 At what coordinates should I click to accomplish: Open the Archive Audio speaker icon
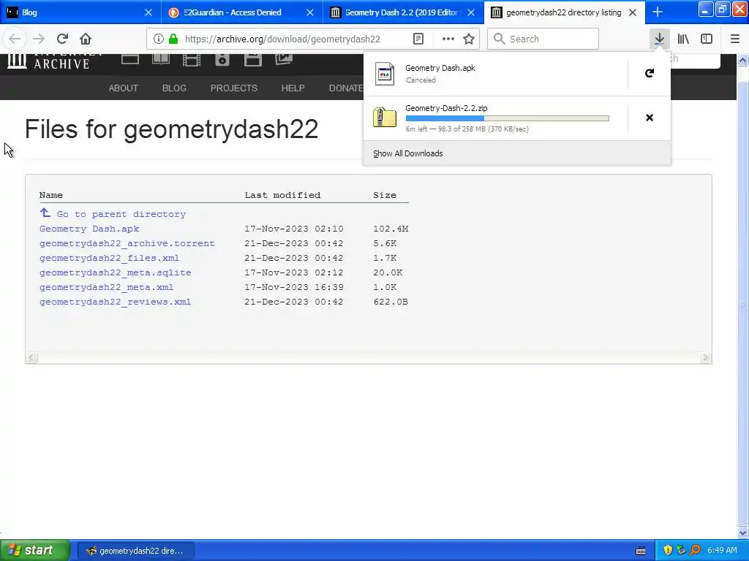coord(222,60)
